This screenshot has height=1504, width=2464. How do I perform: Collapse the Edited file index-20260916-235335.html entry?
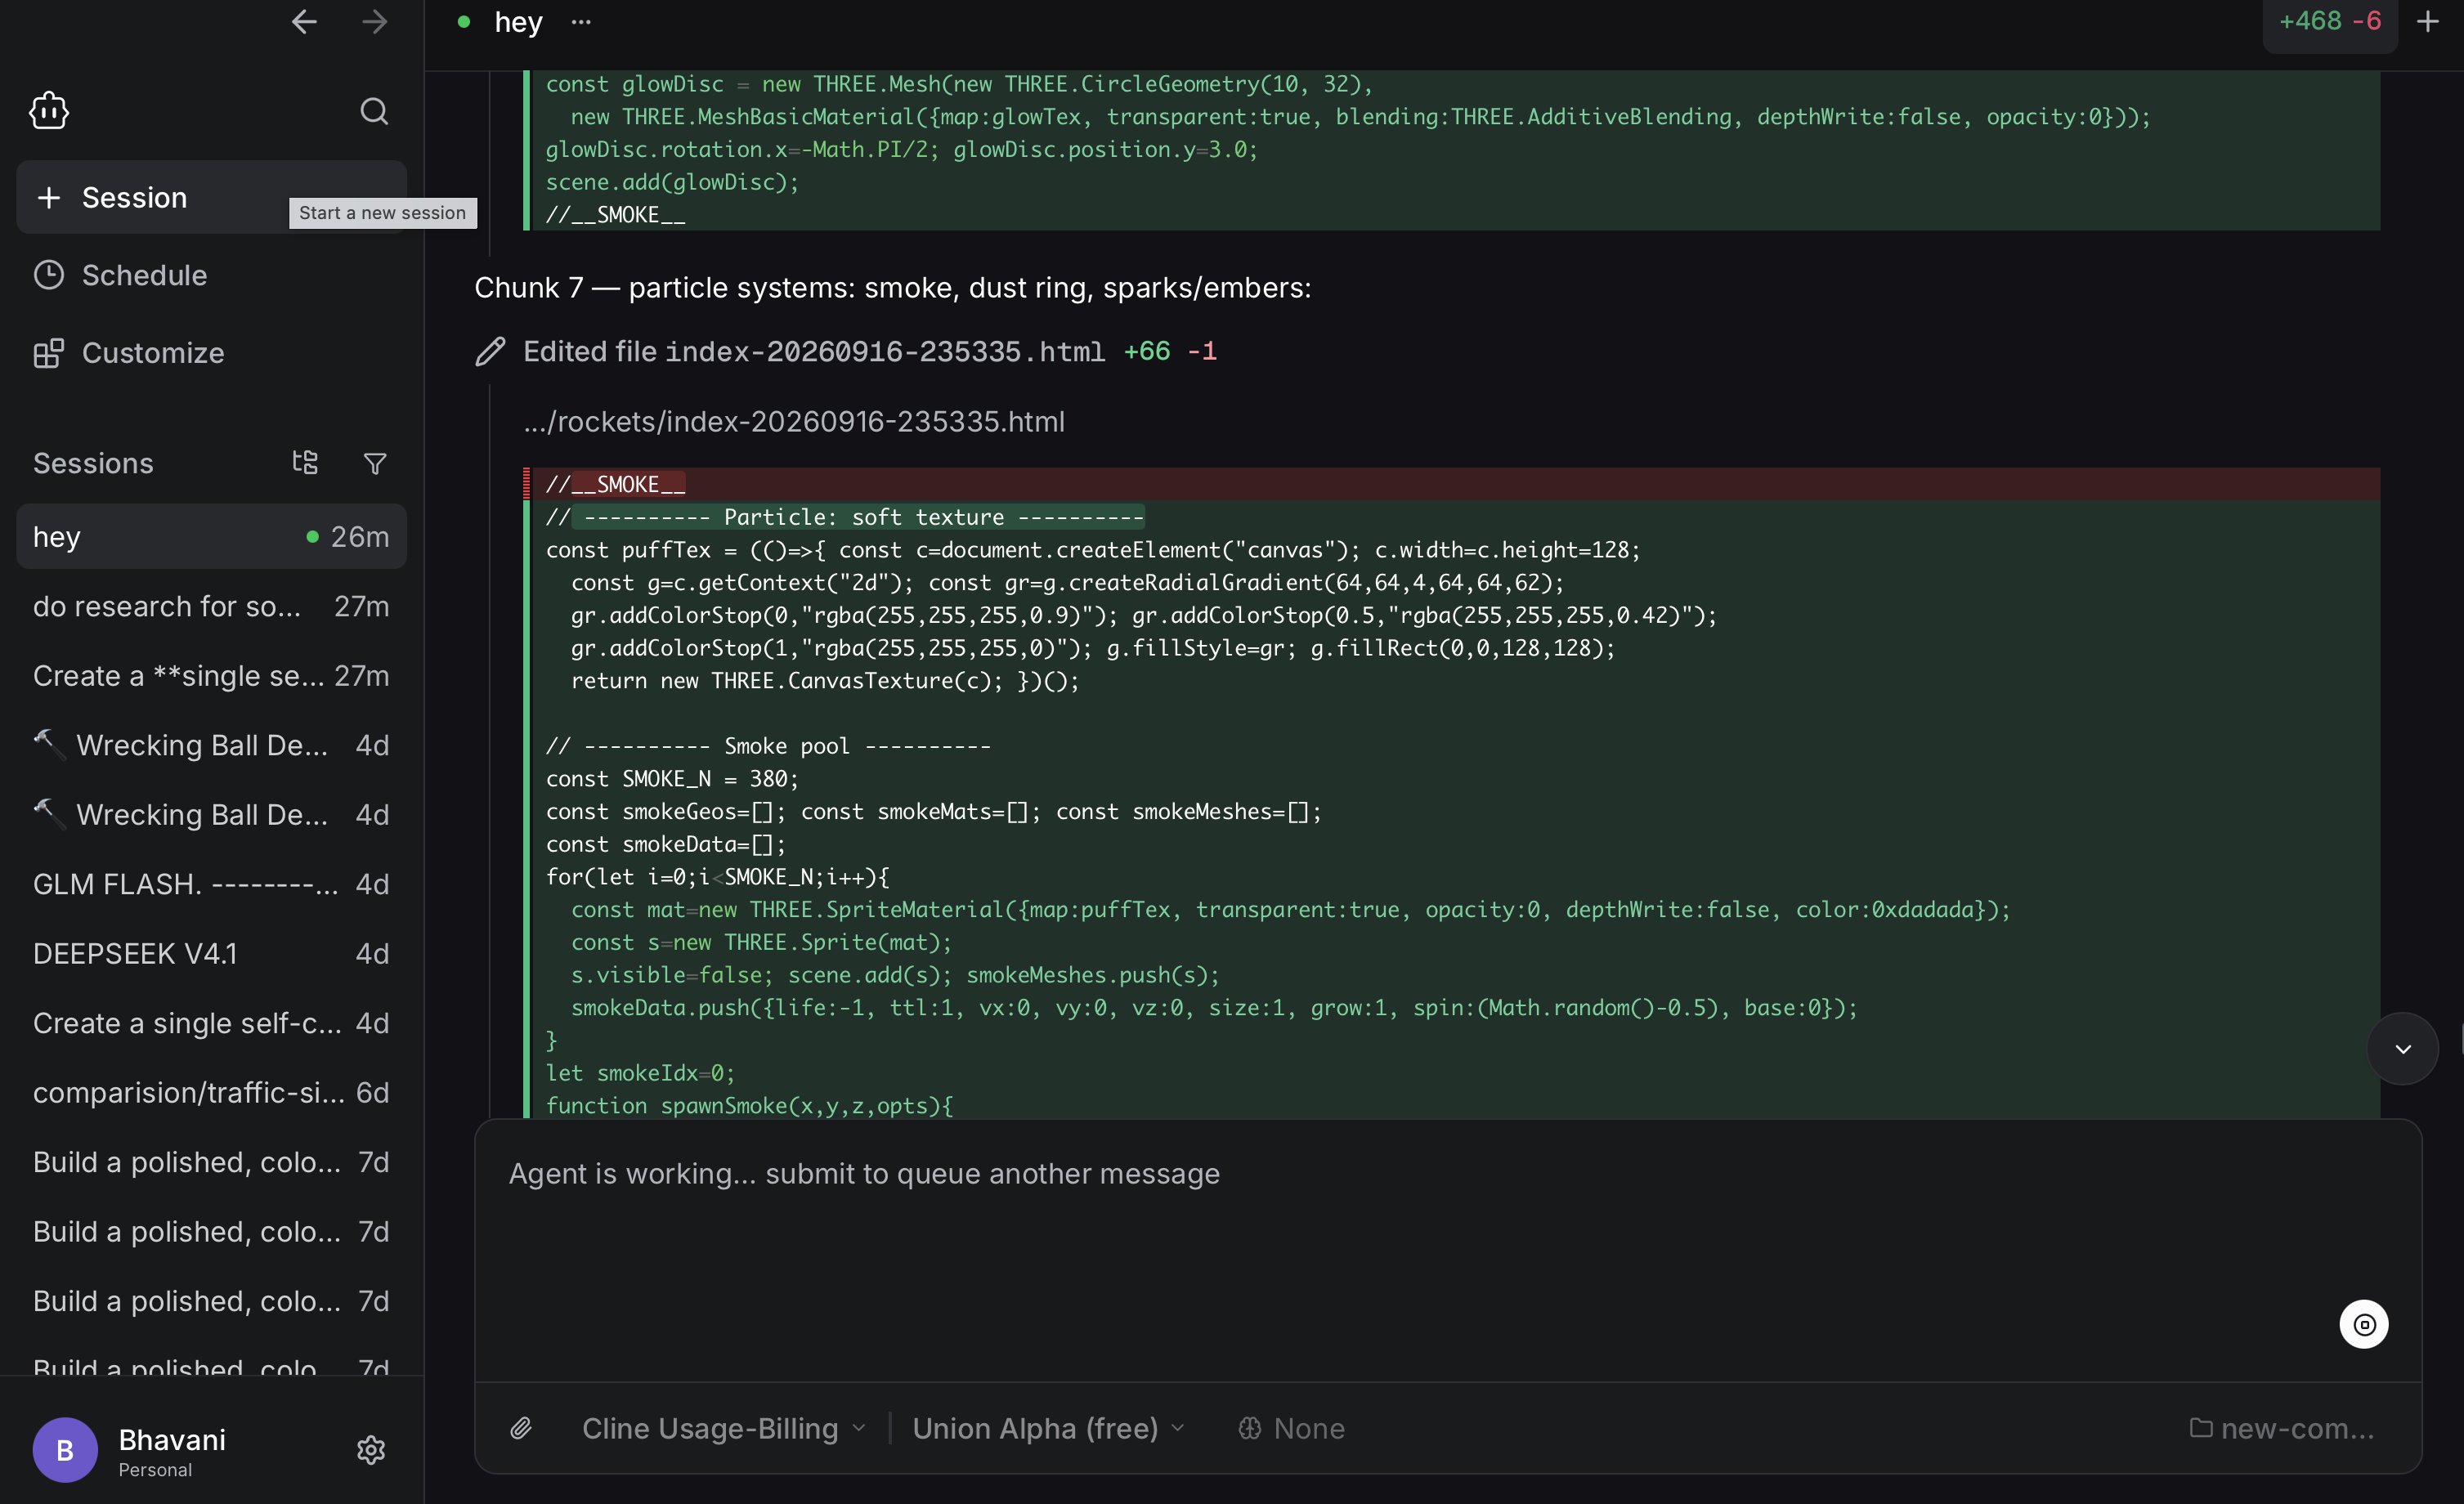[846, 351]
